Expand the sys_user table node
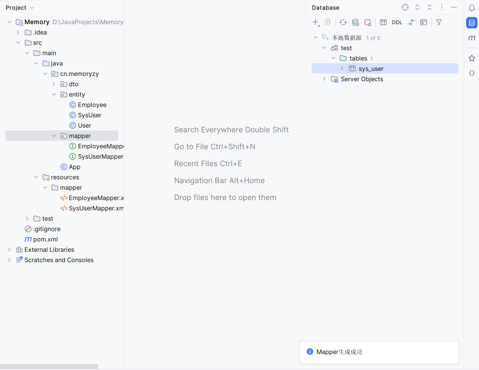This screenshot has width=479, height=370. (x=342, y=68)
